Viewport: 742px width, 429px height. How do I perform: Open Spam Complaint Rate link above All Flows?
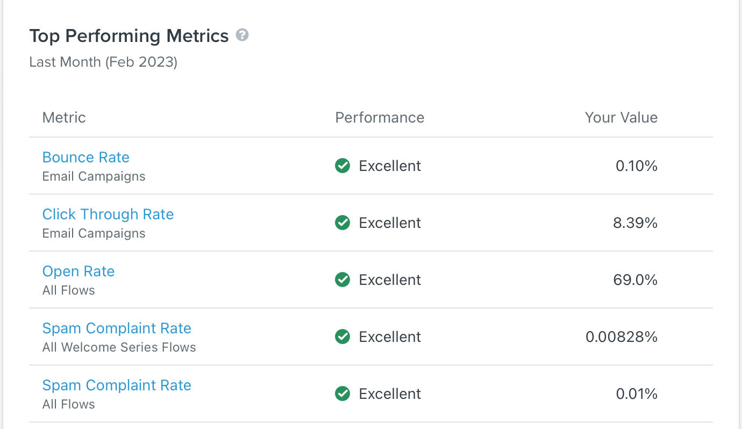pos(117,385)
